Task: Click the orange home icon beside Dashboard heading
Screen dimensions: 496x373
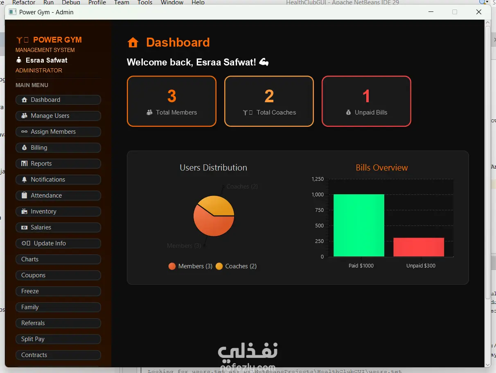Action: tap(133, 43)
